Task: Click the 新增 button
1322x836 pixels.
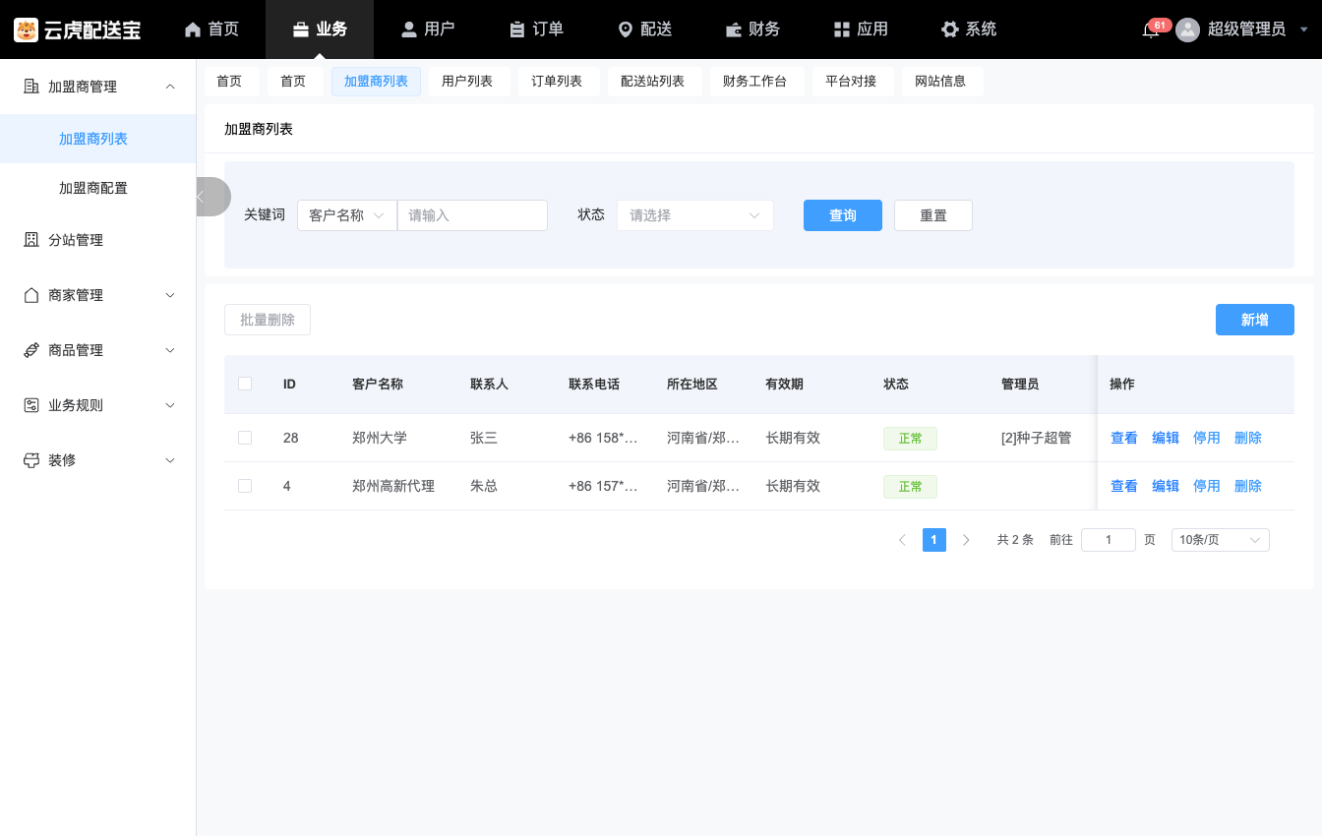Action: 1255,320
